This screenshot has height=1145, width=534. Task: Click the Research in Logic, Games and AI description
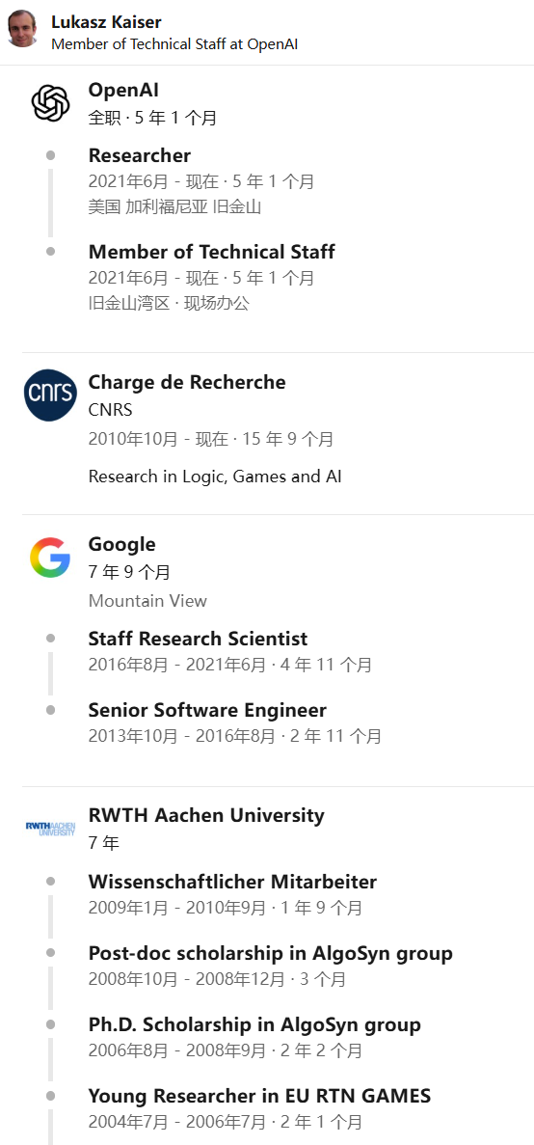click(x=215, y=477)
